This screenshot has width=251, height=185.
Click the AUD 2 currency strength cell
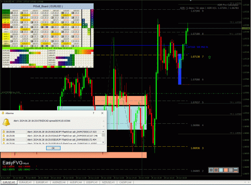[x=6, y=34]
